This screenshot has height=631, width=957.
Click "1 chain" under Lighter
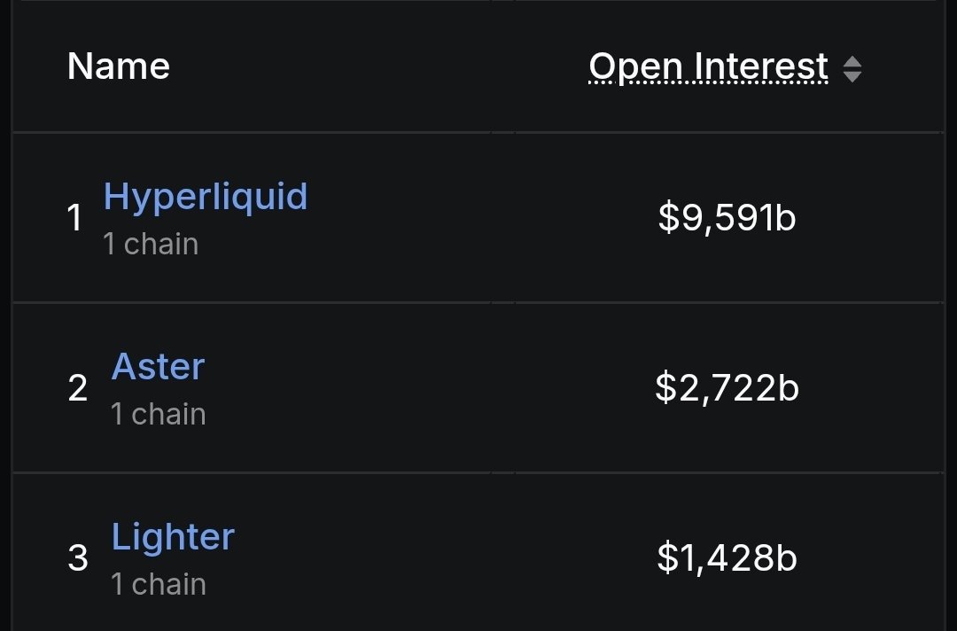click(x=159, y=584)
